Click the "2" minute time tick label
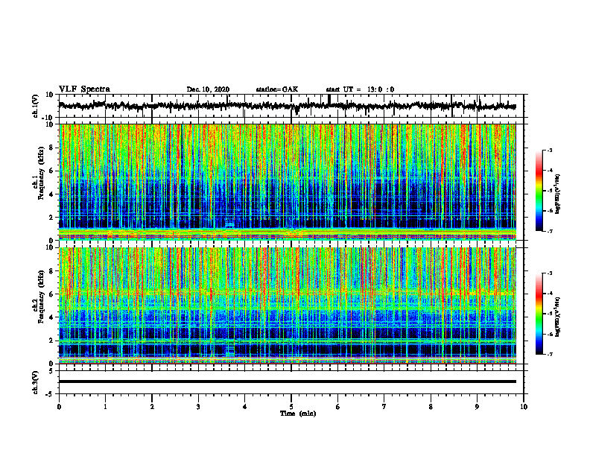This screenshot has width=590, height=456. (x=152, y=407)
